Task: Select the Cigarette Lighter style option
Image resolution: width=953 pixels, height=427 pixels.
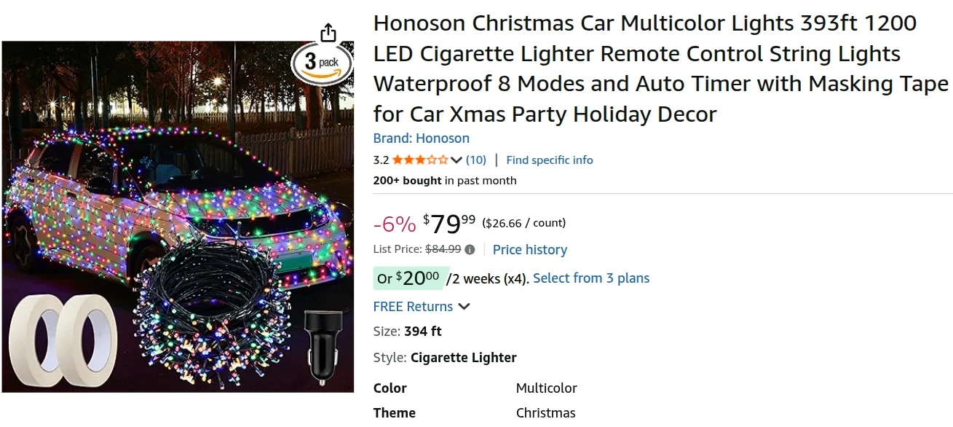Action: pyautogui.click(x=463, y=358)
